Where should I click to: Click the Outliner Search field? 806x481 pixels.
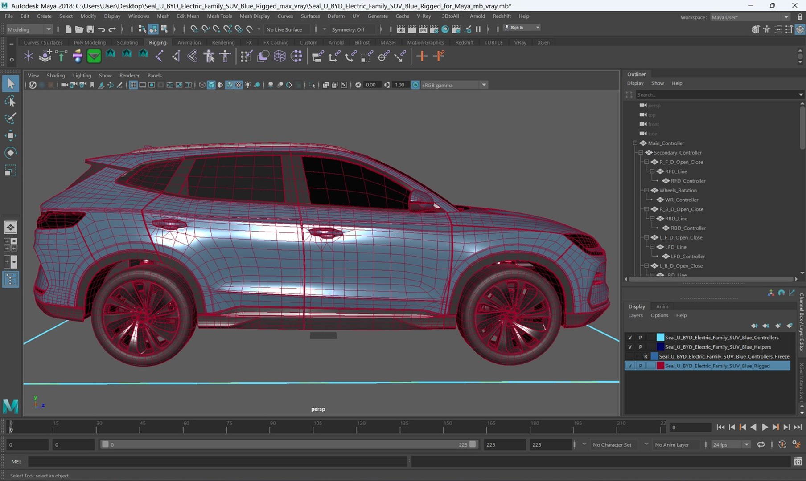coord(719,94)
